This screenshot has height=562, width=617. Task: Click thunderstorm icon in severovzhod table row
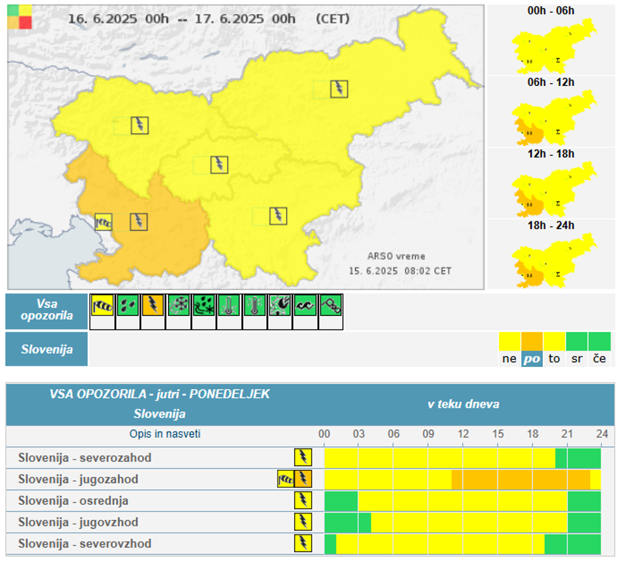tap(303, 544)
